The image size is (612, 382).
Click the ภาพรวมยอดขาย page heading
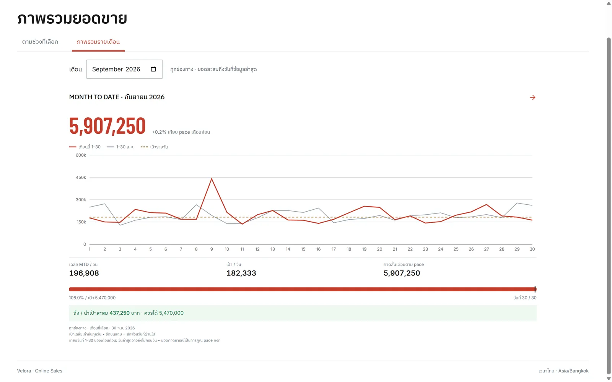72,18
